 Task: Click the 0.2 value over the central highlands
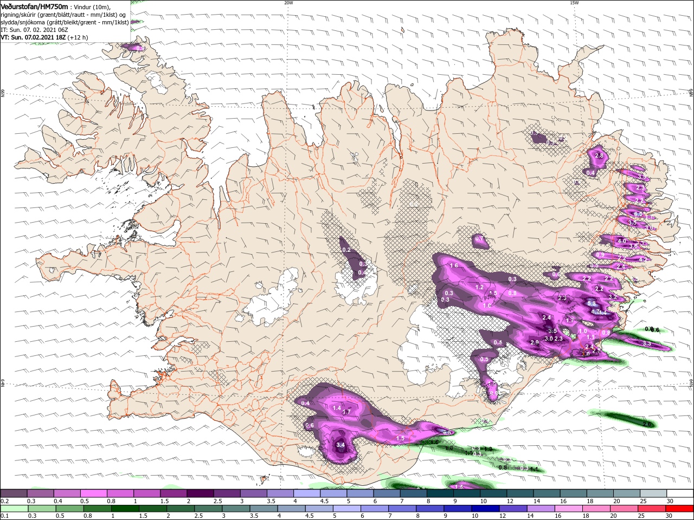click(x=347, y=250)
